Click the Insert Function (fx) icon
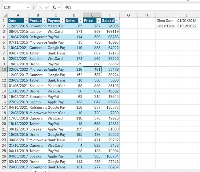The height and width of the screenshot is (172, 200). [53, 7]
